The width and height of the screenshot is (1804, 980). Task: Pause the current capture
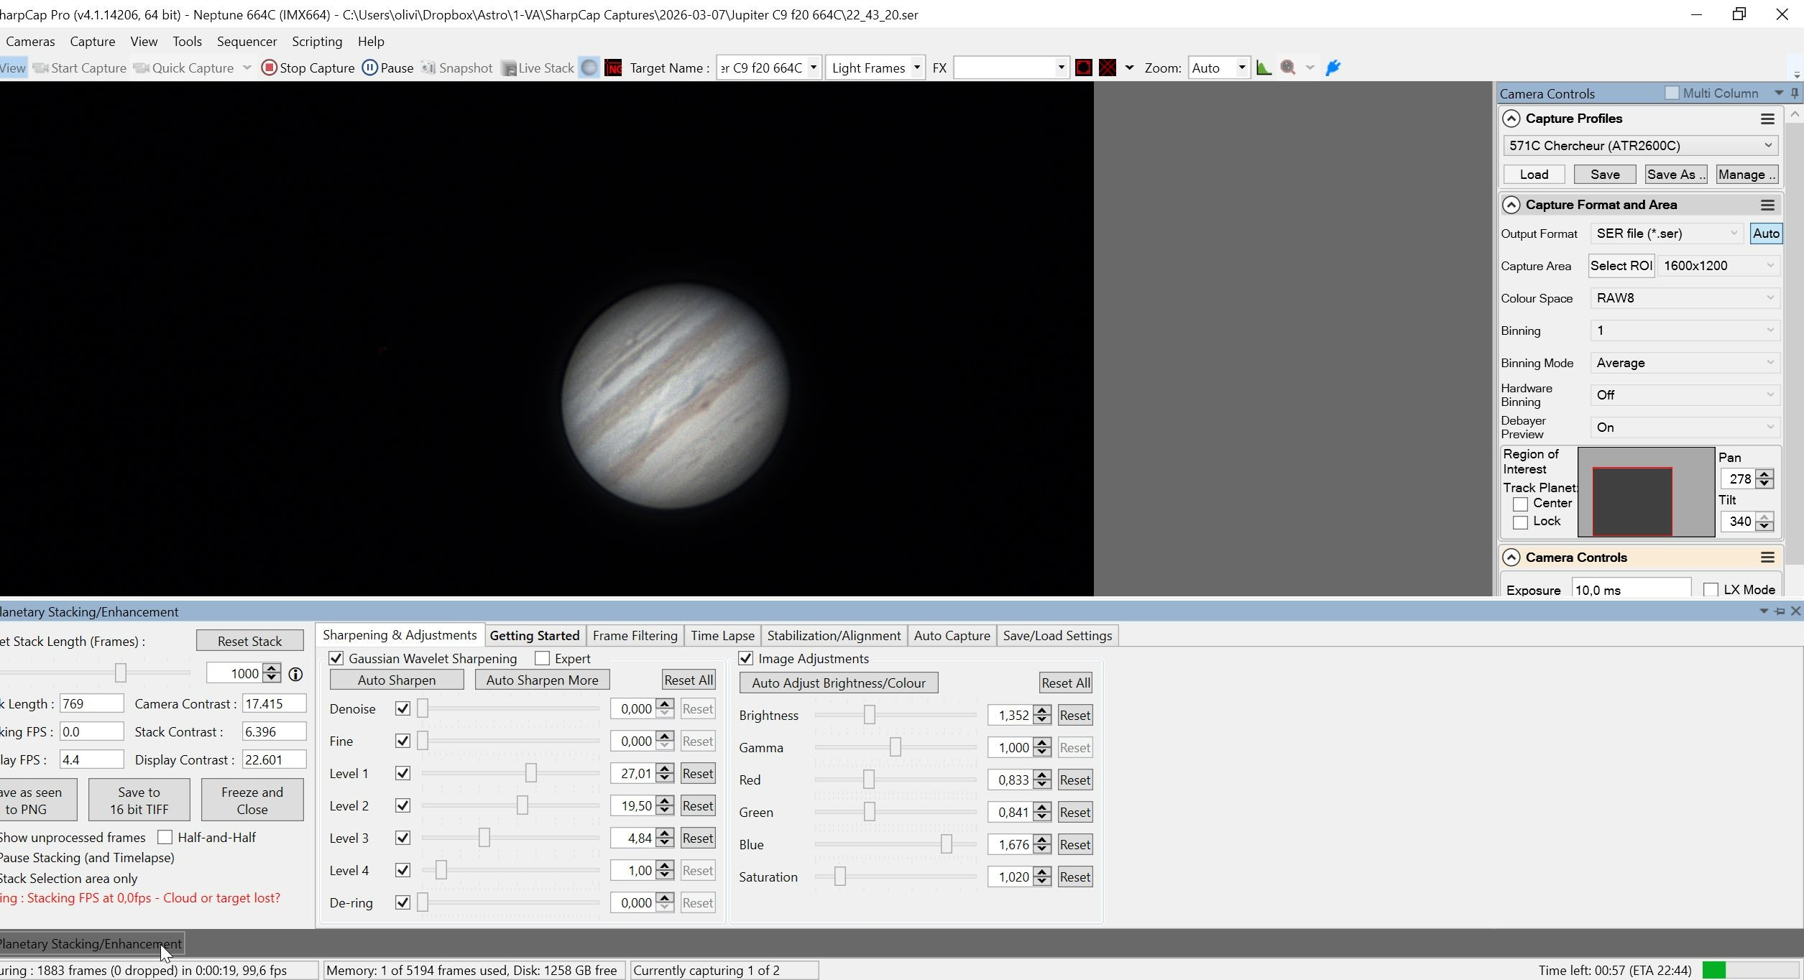coord(388,68)
